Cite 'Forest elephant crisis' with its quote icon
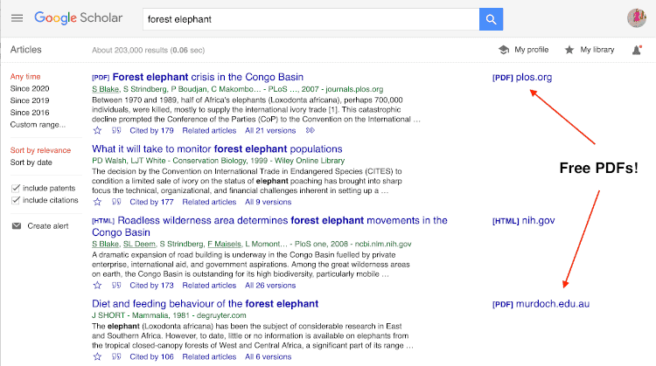 pyautogui.click(x=116, y=130)
